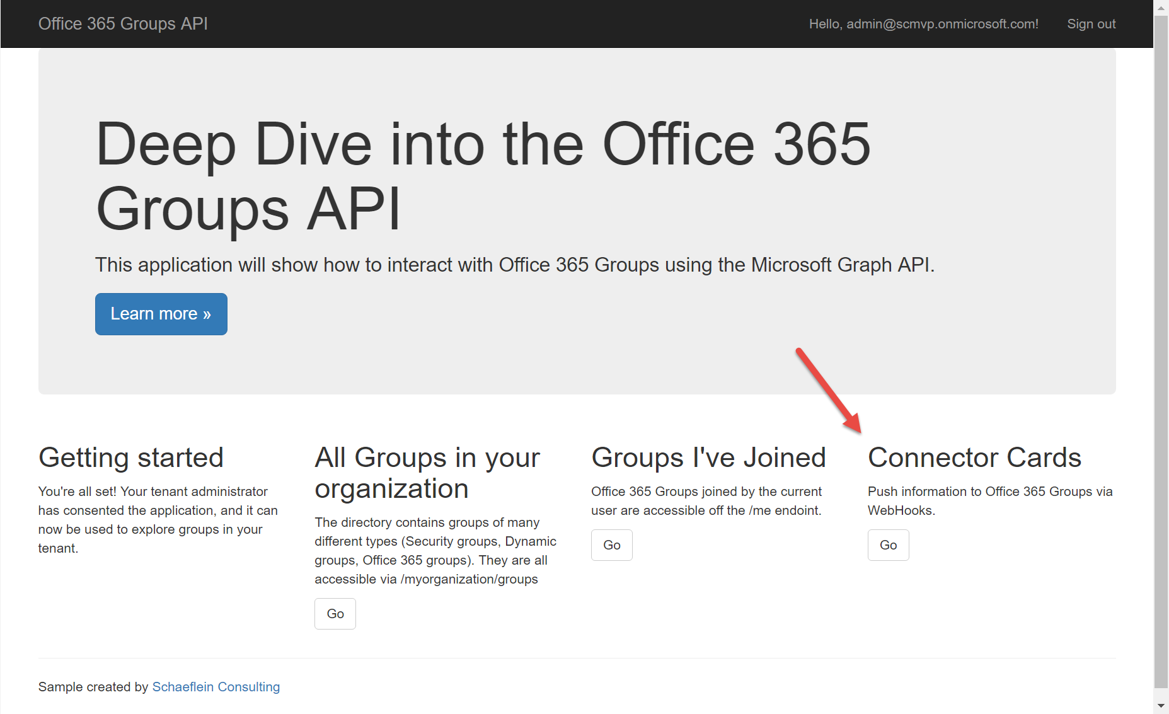
Task: Hit Go under Connector Cards
Action: [x=889, y=545]
